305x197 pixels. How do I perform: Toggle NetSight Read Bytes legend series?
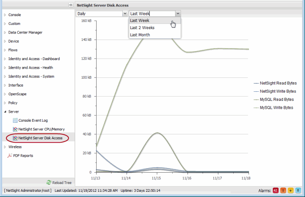coord(277,83)
